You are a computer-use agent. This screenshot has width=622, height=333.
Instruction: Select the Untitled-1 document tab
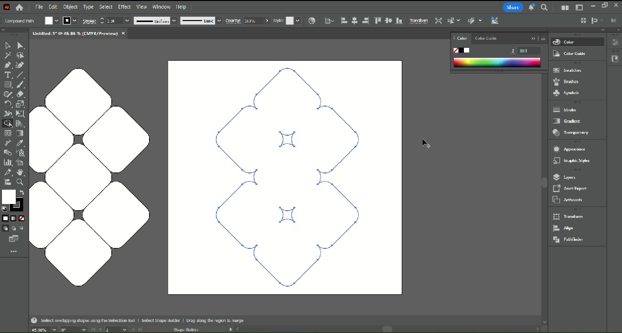(x=75, y=33)
